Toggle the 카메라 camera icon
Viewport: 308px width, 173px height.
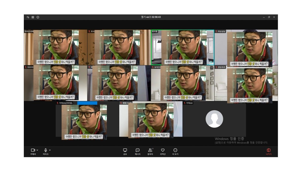[33, 150]
